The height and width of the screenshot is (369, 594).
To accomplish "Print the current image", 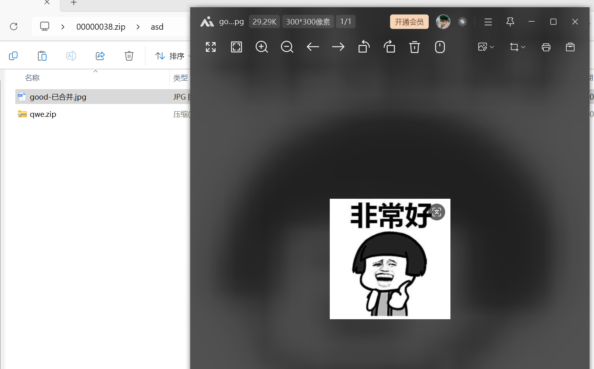I will click(546, 47).
